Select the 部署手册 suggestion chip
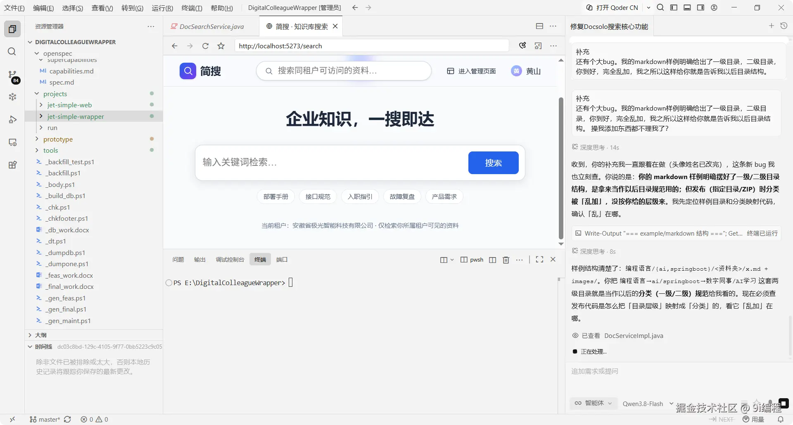793x425 pixels. [276, 196]
